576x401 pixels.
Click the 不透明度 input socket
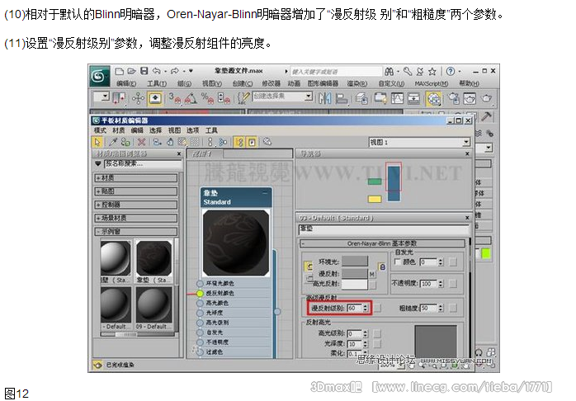pyautogui.click(x=200, y=342)
